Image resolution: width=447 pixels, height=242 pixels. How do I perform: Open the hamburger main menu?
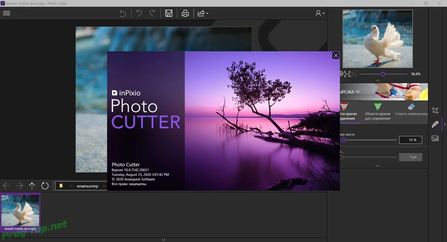[6, 13]
